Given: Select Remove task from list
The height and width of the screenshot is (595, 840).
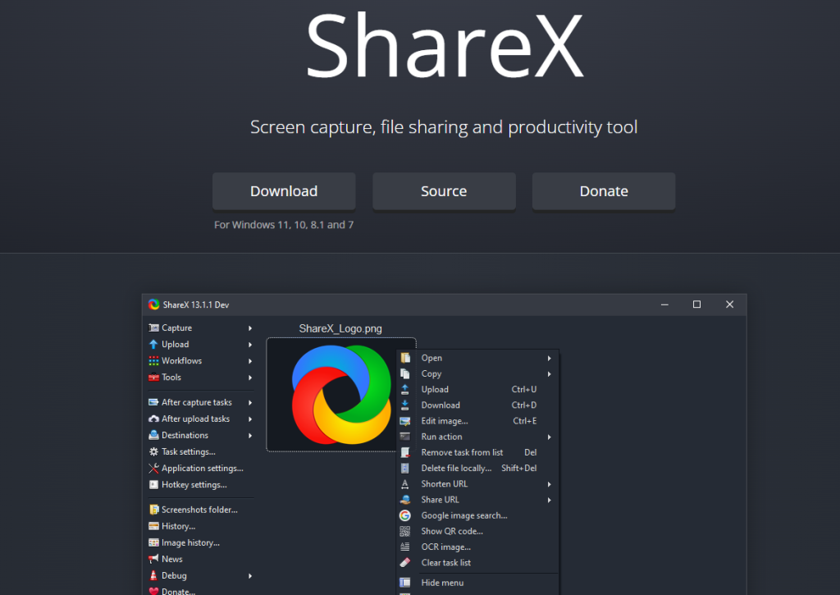Looking at the screenshot, I should (477, 452).
